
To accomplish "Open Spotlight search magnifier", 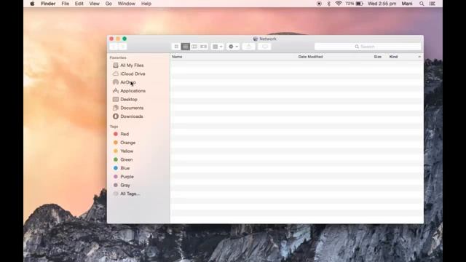I will pyautogui.click(x=422, y=4).
